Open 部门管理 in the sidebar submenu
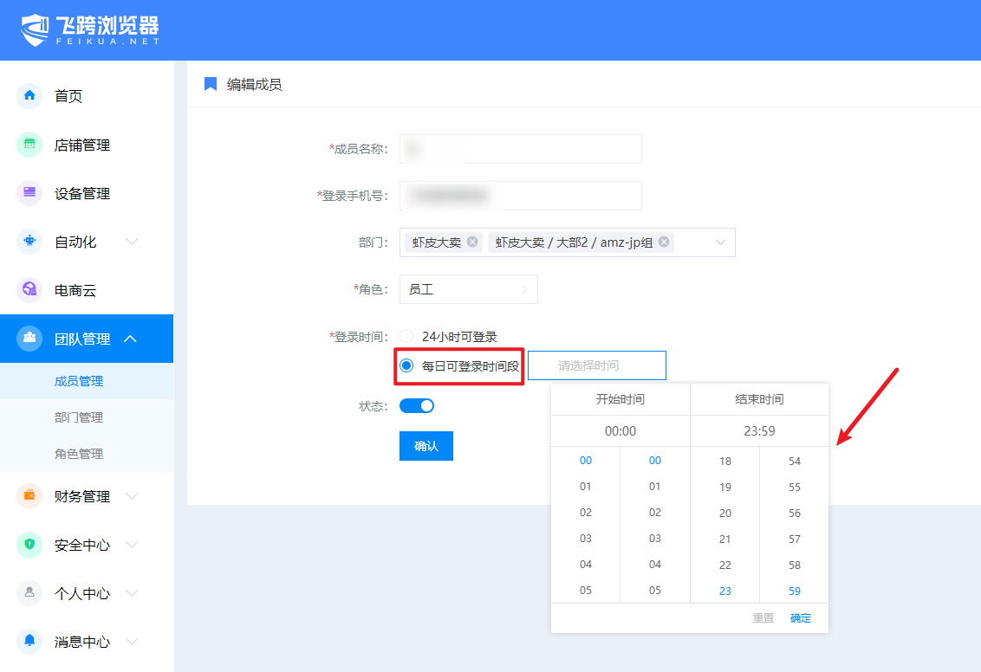 tap(79, 417)
